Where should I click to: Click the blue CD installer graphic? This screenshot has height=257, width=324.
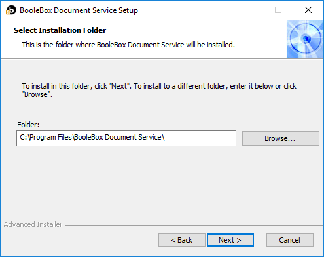click(305, 39)
